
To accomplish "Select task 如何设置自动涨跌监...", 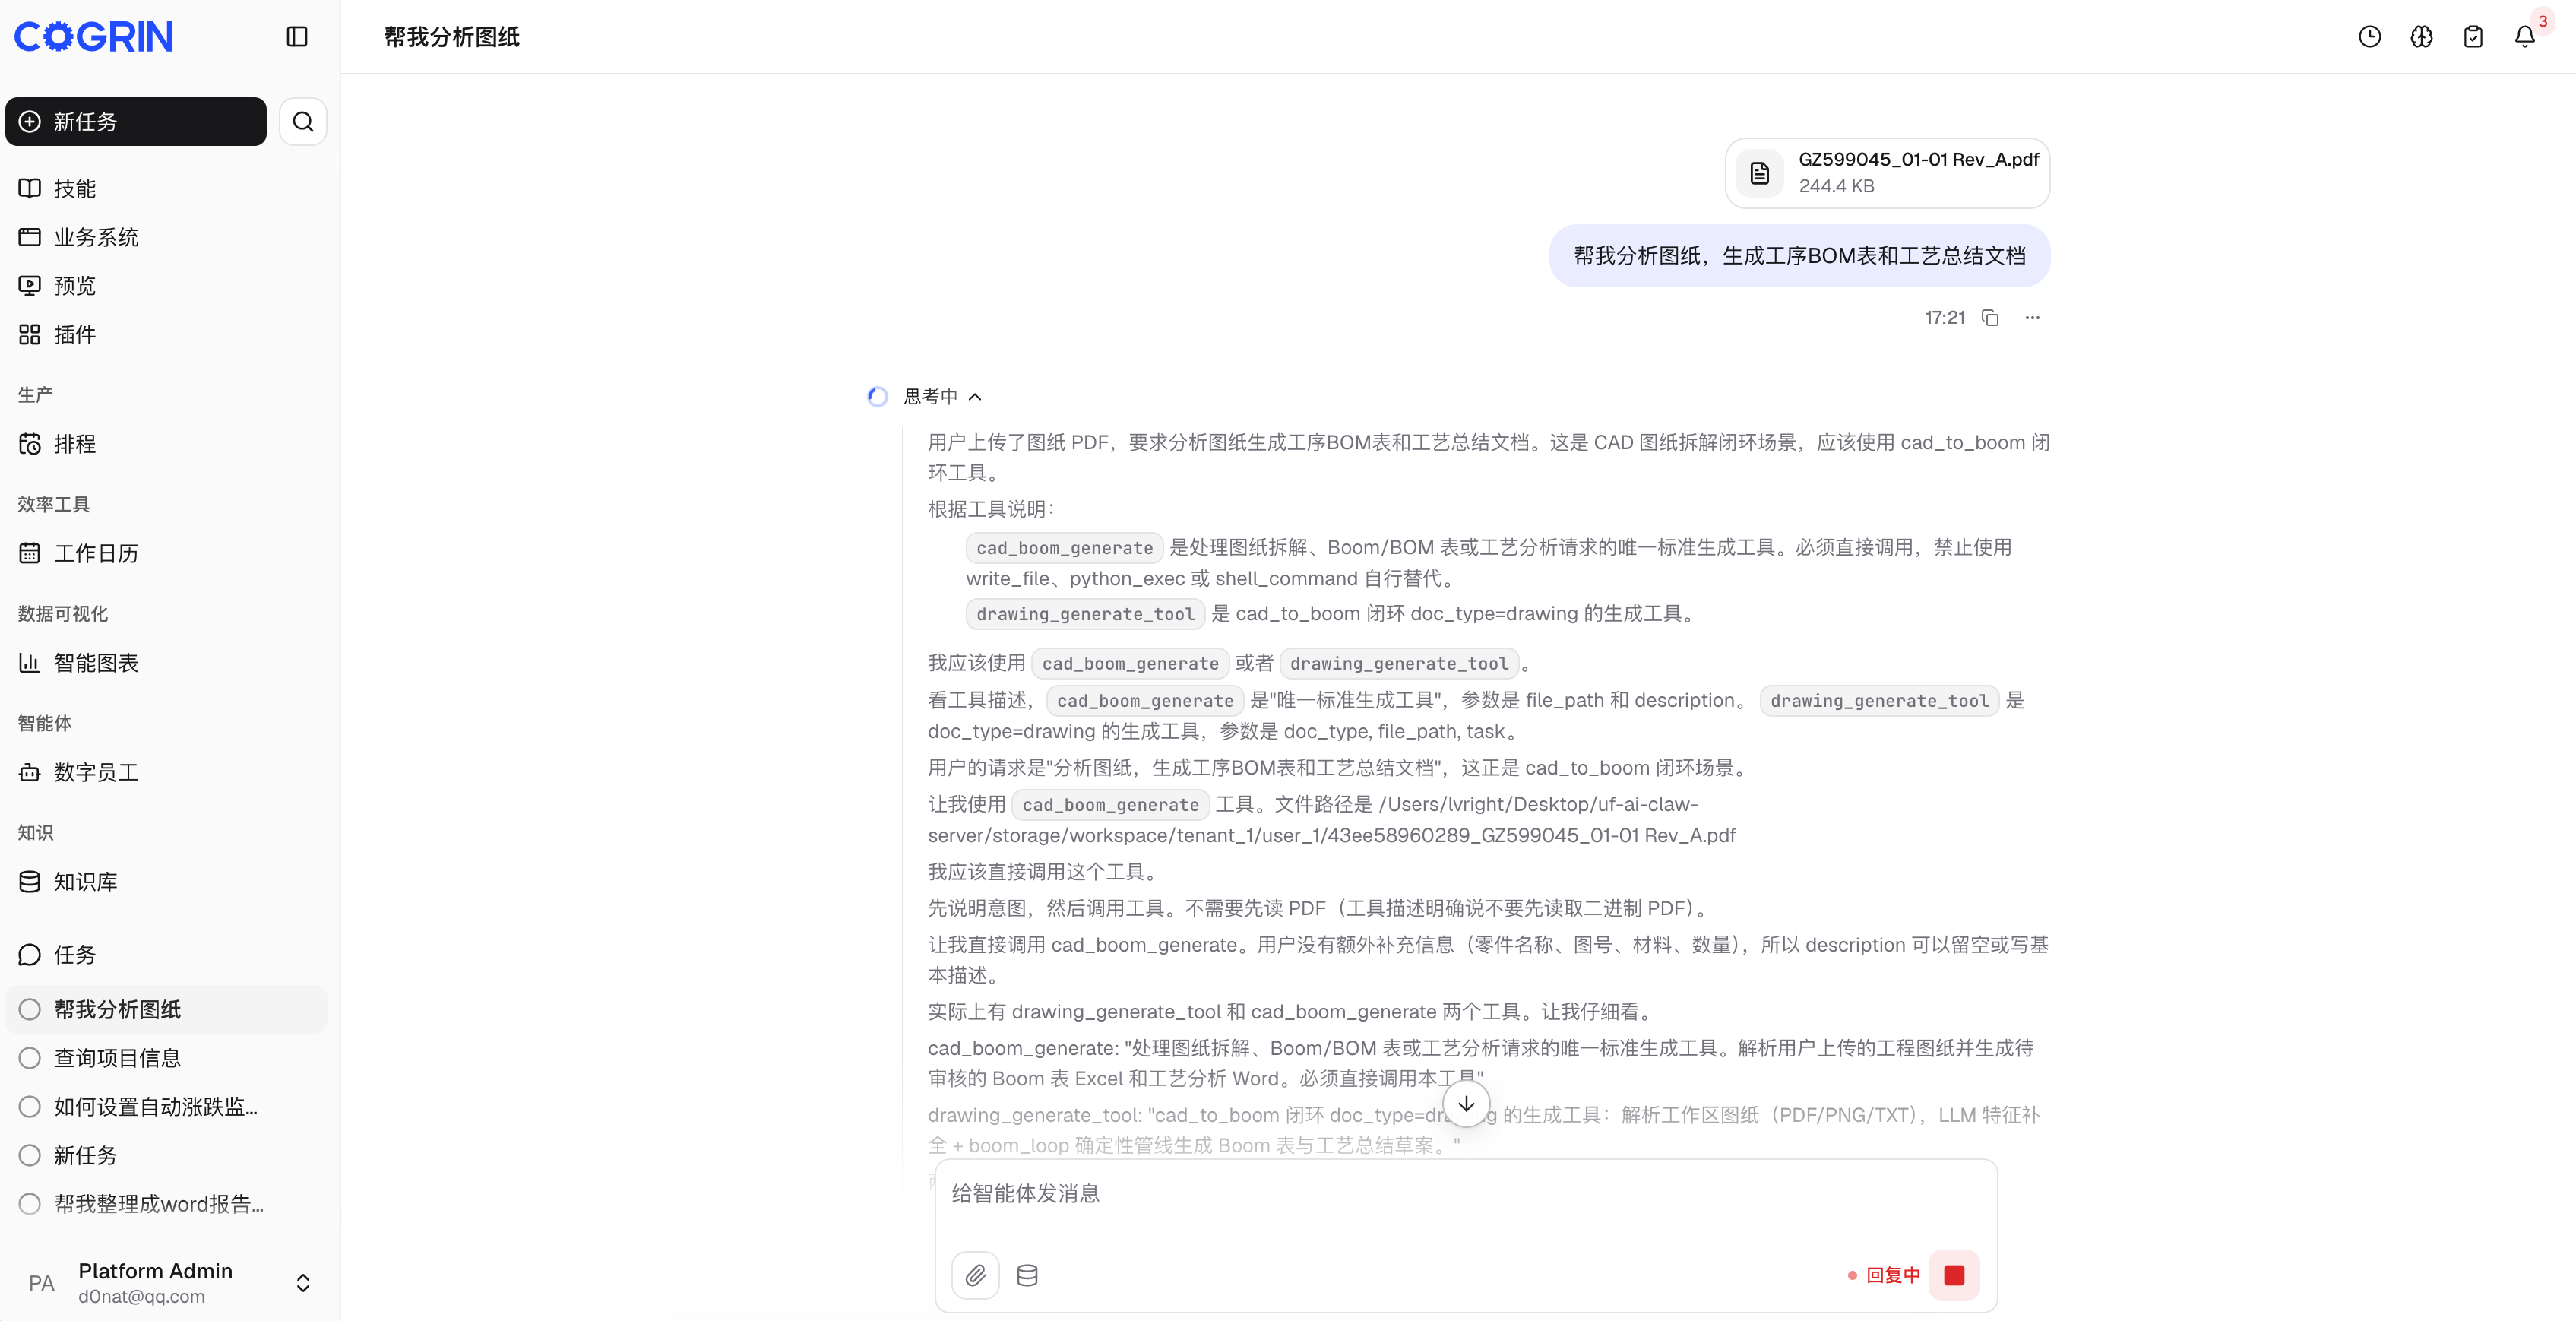I will tap(166, 1106).
